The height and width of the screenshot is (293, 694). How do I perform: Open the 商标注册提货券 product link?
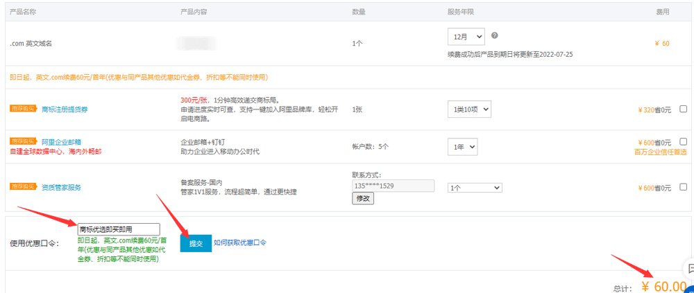click(65, 109)
